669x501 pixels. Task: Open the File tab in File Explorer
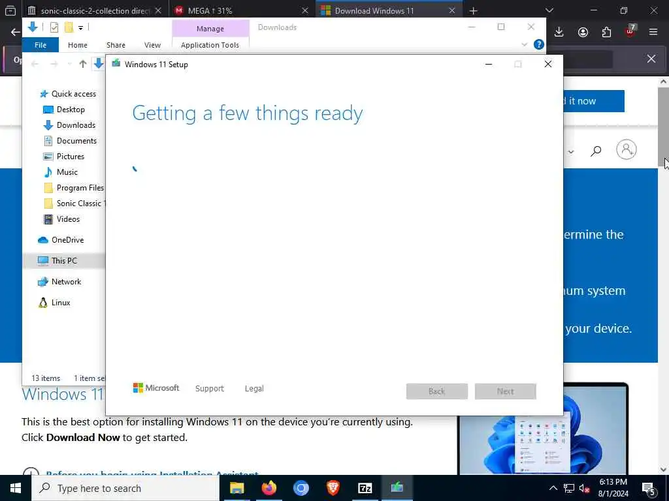pos(41,45)
